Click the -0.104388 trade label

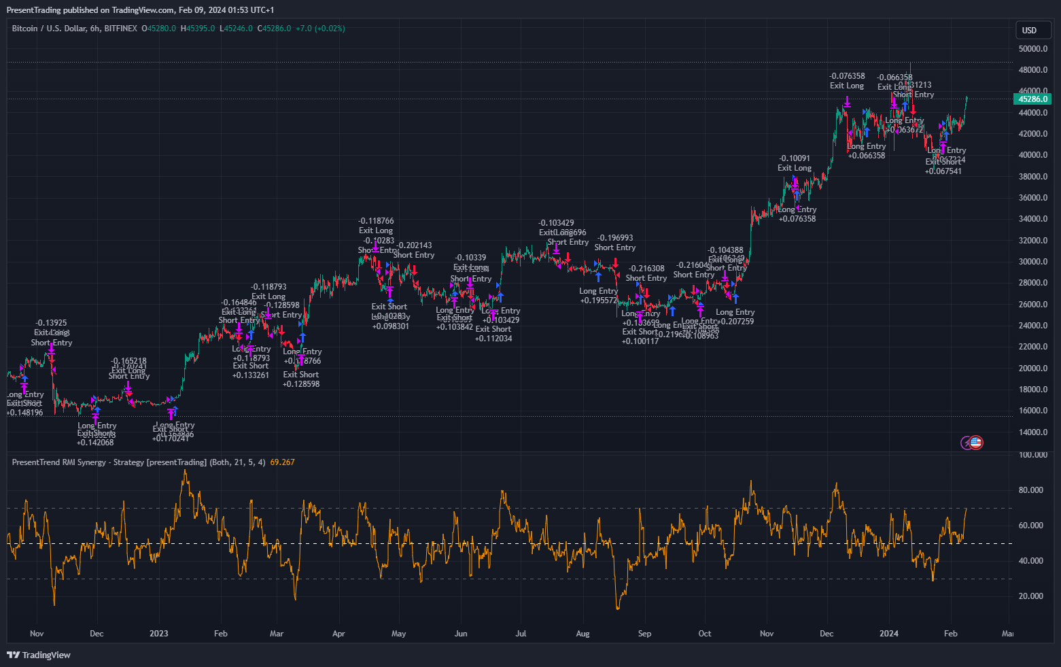click(x=726, y=250)
